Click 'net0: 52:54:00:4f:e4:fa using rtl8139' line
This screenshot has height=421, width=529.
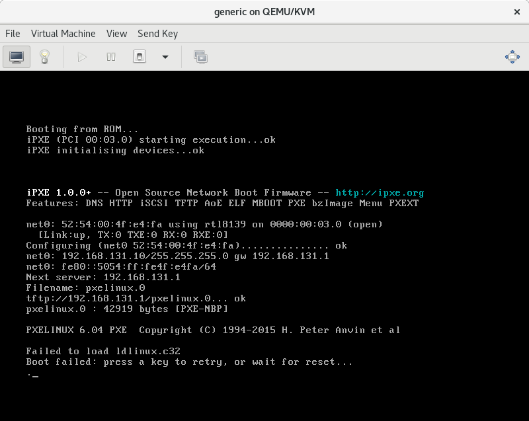(204, 225)
